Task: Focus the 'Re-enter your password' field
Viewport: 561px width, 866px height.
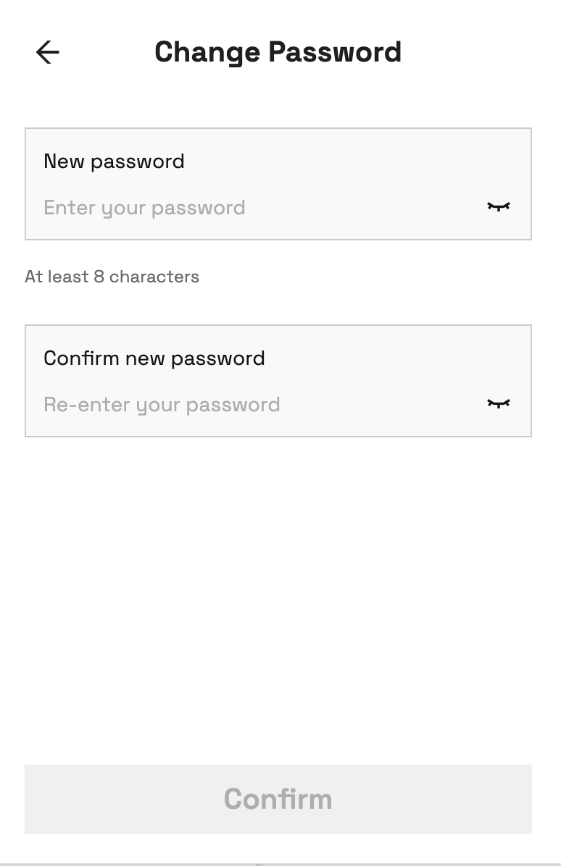Action: (x=259, y=405)
